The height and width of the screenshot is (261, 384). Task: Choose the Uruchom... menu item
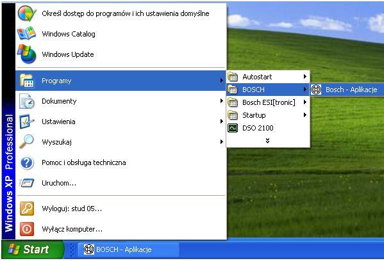[121, 183]
